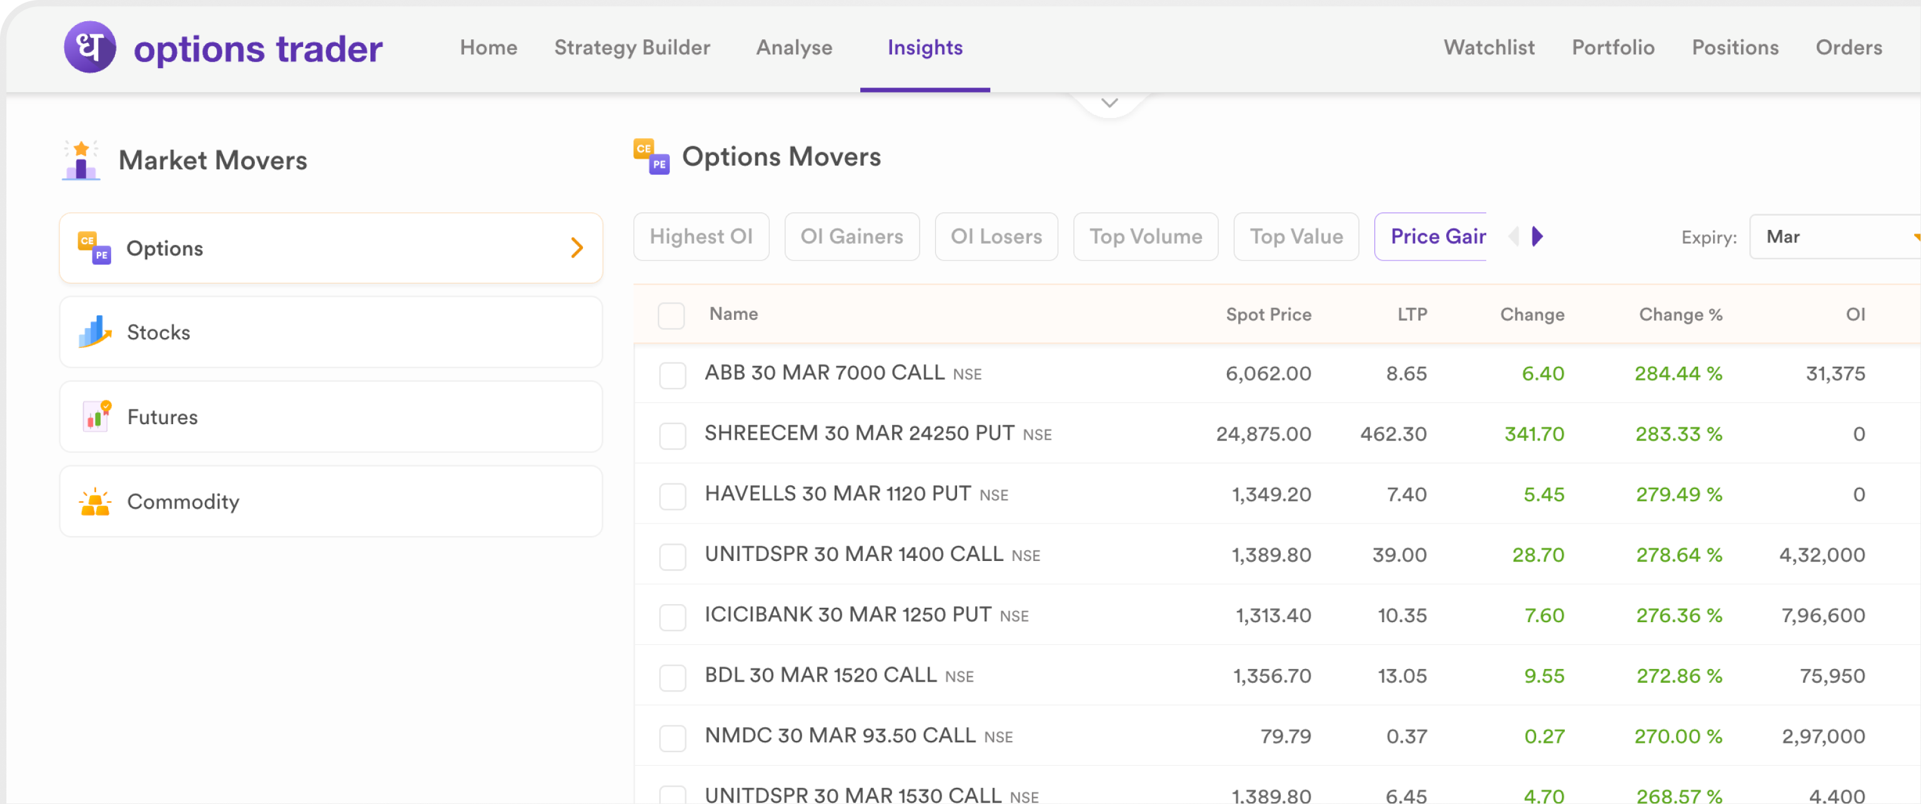The image size is (1921, 804).
Task: Click the Futures candlestick icon
Action: 96,416
